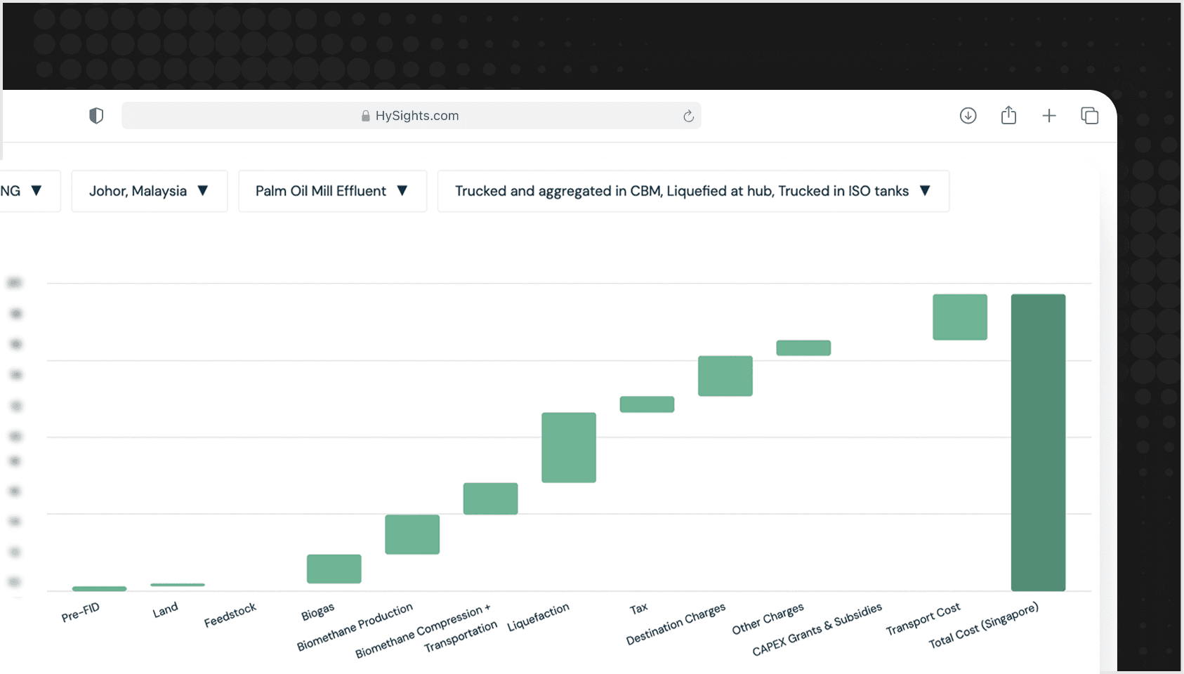
Task: Click the Other Charges bar
Action: (x=803, y=348)
